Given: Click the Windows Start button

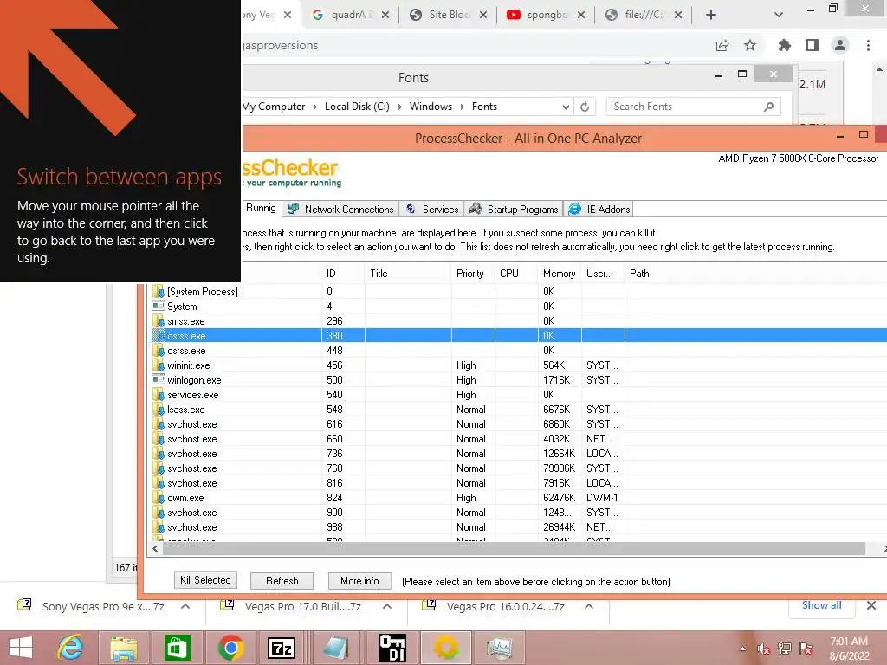Looking at the screenshot, I should click(21, 648).
